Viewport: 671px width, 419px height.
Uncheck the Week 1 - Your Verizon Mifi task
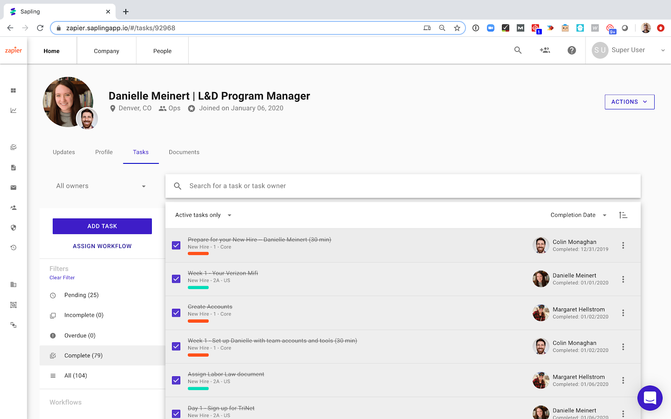[x=176, y=279]
